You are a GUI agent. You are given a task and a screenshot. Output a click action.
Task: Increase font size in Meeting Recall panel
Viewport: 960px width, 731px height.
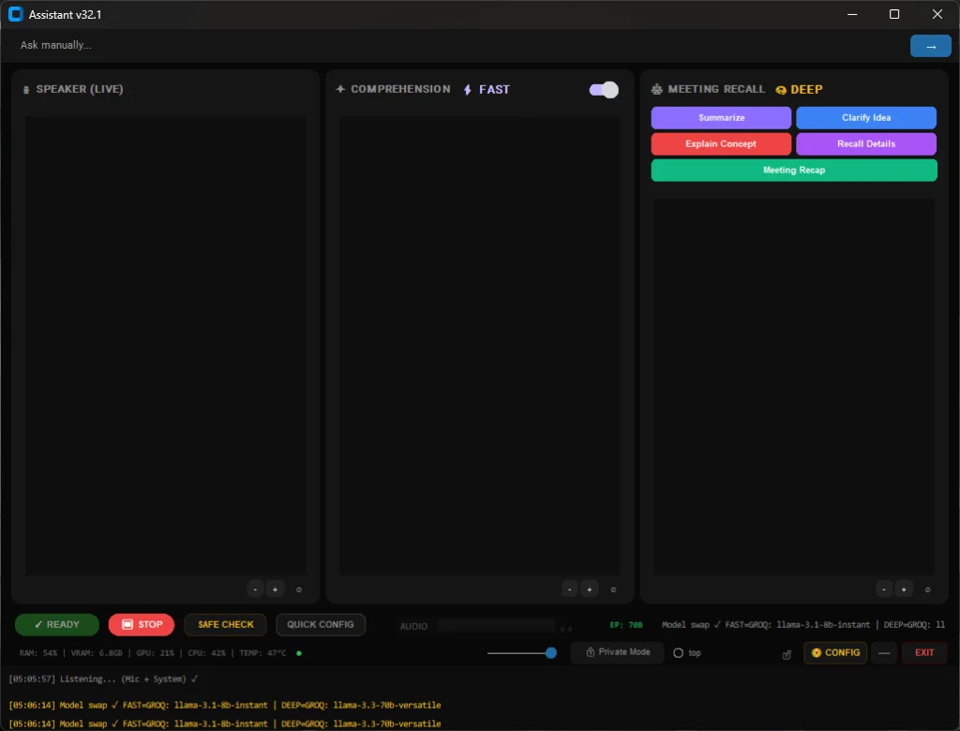point(903,589)
